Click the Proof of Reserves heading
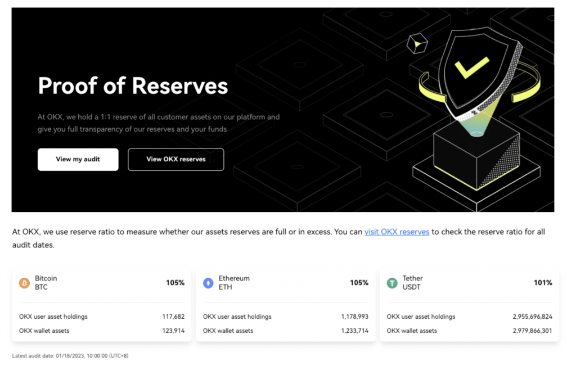This screenshot has width=576, height=375. coord(133,86)
